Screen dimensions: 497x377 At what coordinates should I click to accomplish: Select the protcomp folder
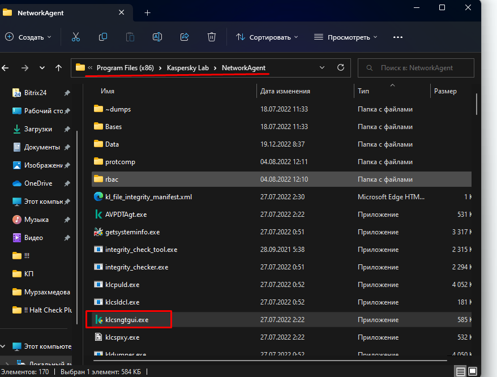(281, 162)
